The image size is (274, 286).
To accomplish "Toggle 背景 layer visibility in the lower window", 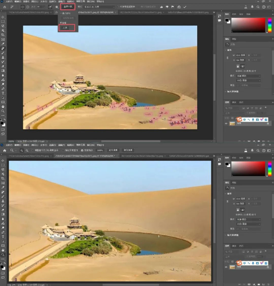I will (x=226, y=267).
